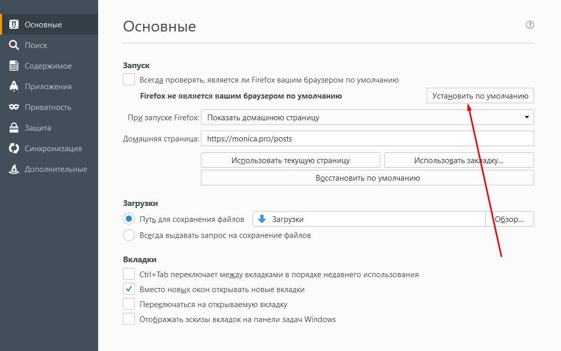The image size is (561, 351).
Task: Click the Загрузки section heading
Action: (141, 203)
